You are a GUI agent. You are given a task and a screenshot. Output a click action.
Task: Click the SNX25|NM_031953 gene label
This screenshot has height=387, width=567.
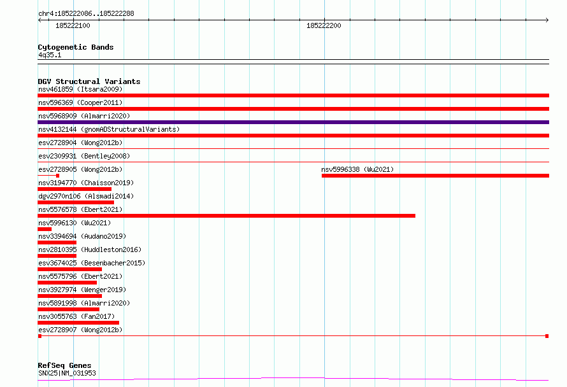click(x=67, y=373)
